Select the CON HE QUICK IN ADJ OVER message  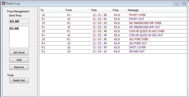pos(147,31)
